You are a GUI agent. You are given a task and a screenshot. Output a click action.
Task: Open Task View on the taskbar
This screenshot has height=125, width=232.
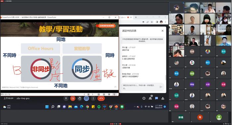click(x=58, y=107)
